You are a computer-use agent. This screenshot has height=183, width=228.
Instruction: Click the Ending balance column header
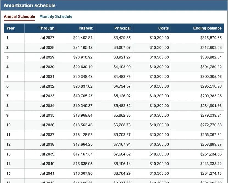coord(198,28)
